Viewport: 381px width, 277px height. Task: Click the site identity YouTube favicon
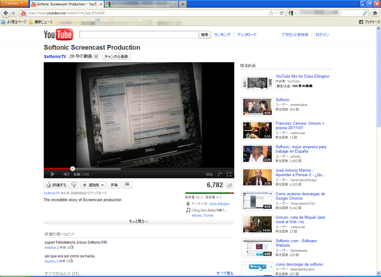[24, 13]
